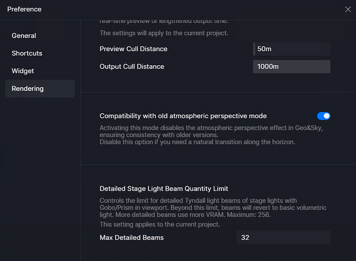Disable compatibility with old atmospheric perspective mode
This screenshot has width=356, height=261.
click(x=324, y=116)
